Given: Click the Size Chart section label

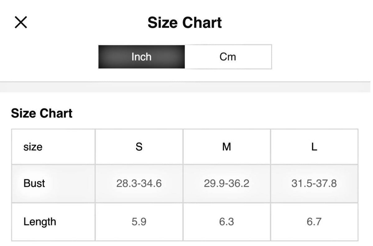Looking at the screenshot, I should pos(42,113).
